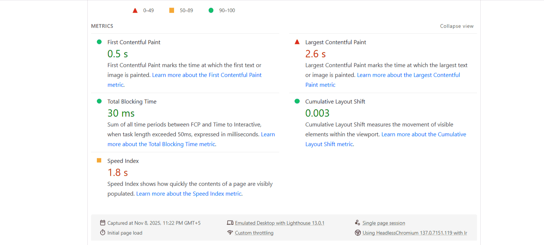The width and height of the screenshot is (544, 245).
Task: Click the green circle beside First Contentful Paint
Action: coord(99,42)
